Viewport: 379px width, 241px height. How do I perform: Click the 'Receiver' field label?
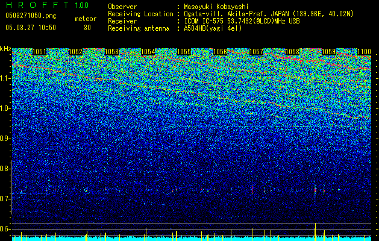tap(122, 21)
